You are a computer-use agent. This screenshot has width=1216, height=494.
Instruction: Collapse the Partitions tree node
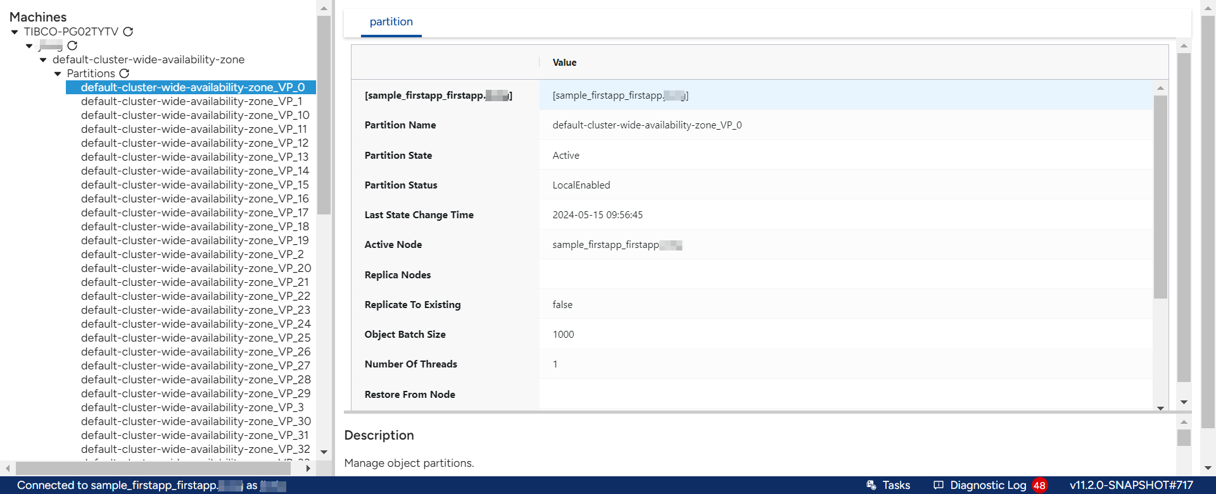pos(58,74)
